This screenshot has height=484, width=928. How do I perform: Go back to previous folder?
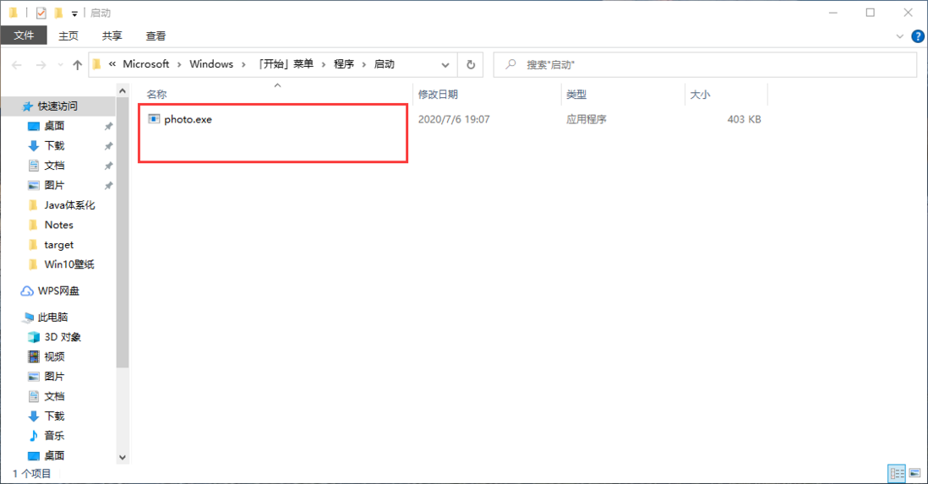pos(17,65)
